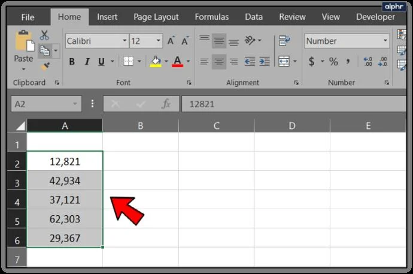Toggle Bold formatting

point(72,62)
